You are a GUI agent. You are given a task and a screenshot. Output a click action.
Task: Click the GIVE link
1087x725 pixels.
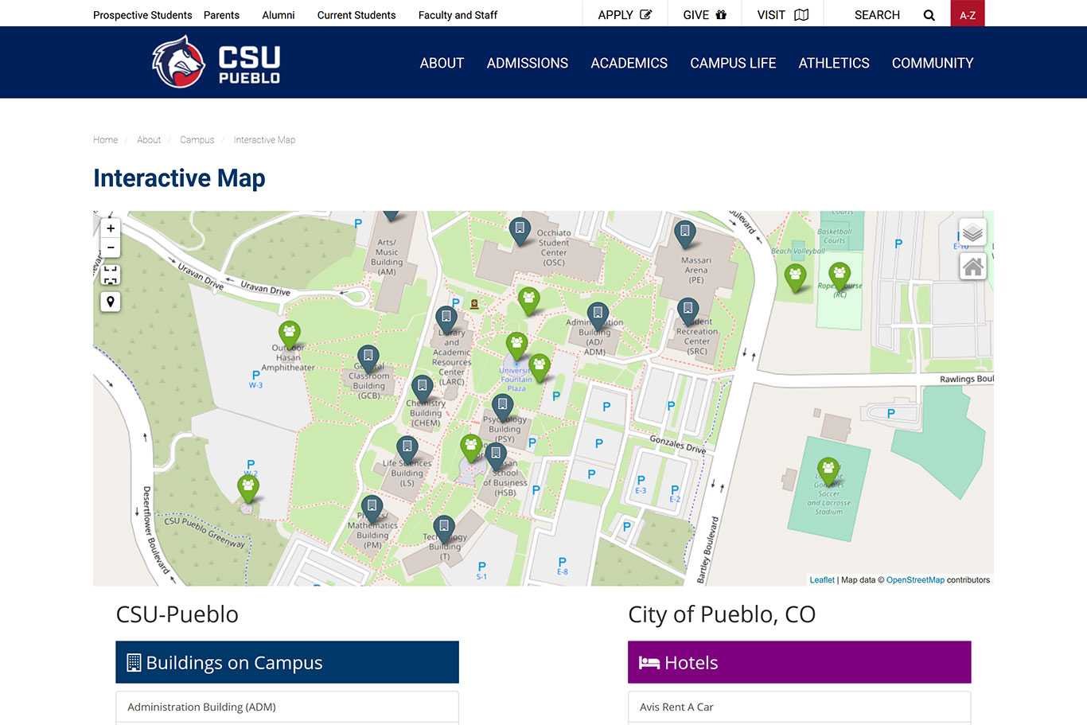pos(705,14)
